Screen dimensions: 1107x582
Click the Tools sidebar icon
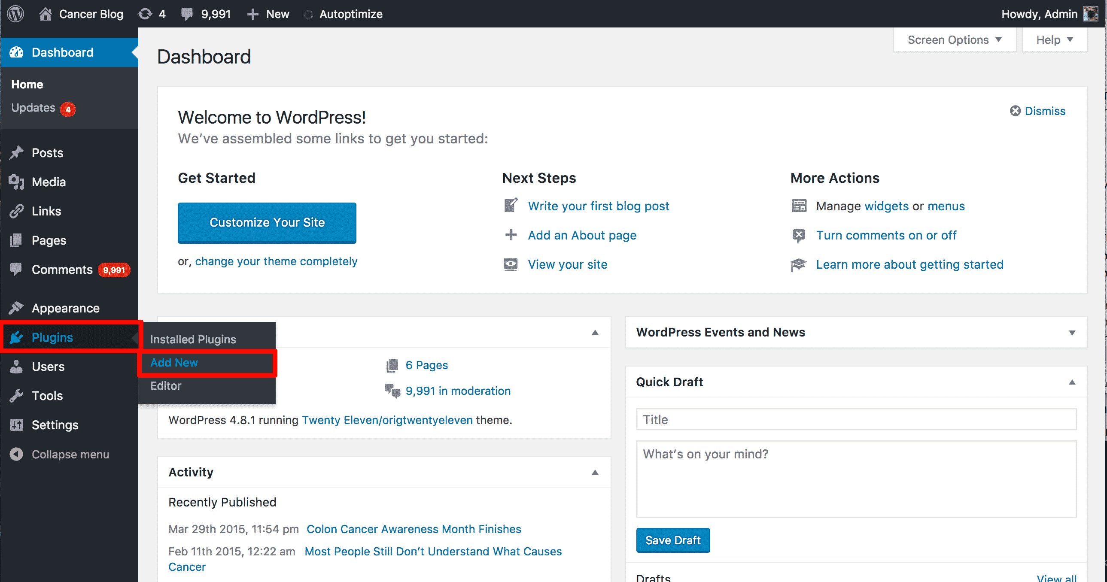click(19, 395)
